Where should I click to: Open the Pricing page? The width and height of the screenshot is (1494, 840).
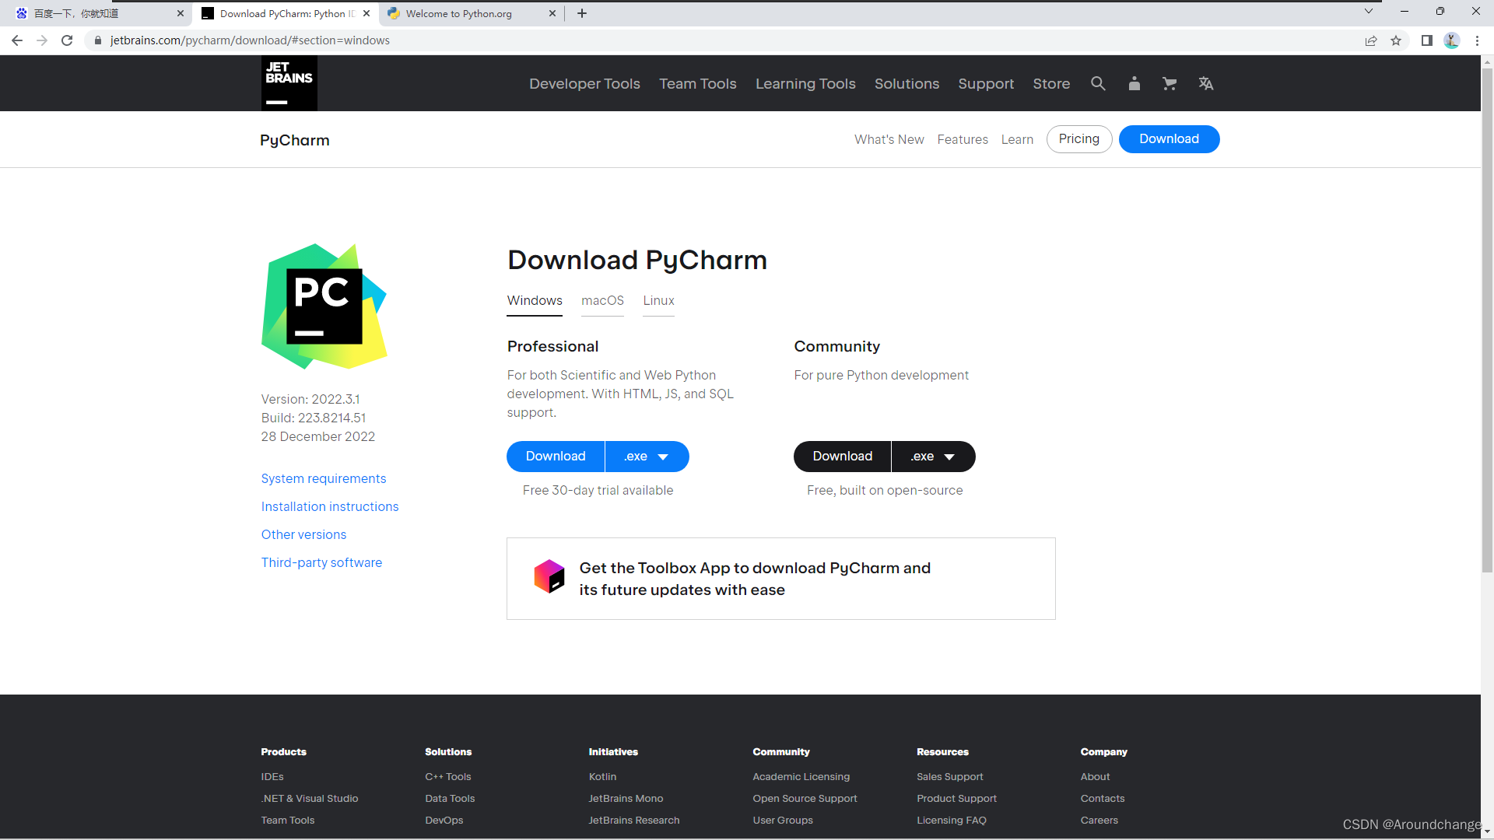[x=1079, y=139]
